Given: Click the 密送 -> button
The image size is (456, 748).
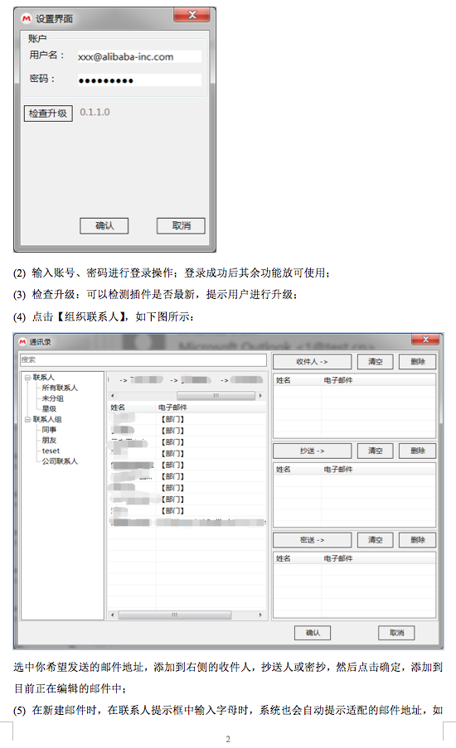Looking at the screenshot, I should coord(312,540).
